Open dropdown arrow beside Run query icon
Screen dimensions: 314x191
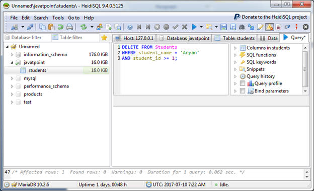click(201, 27)
